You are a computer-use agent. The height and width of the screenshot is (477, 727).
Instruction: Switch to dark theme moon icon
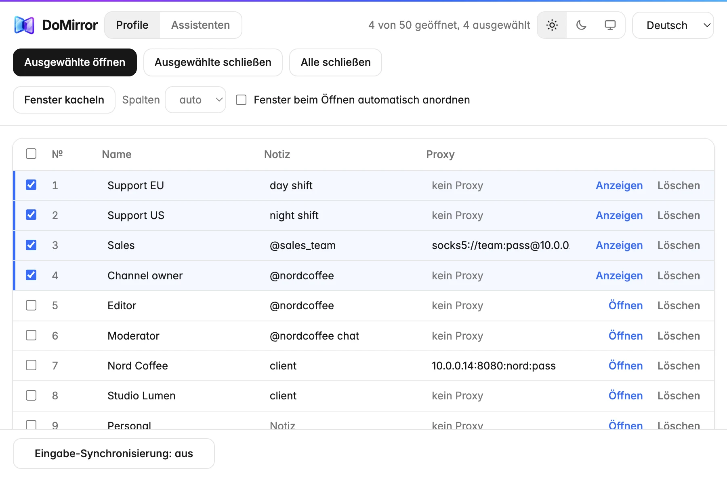pyautogui.click(x=581, y=25)
